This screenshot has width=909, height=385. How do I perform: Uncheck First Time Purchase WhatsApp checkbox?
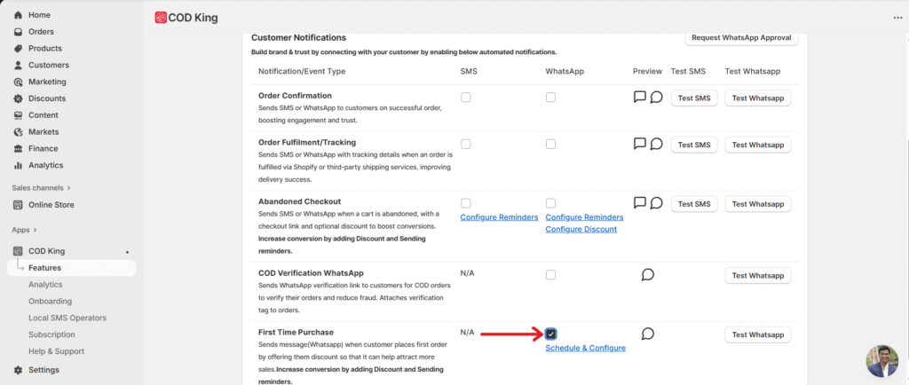551,334
